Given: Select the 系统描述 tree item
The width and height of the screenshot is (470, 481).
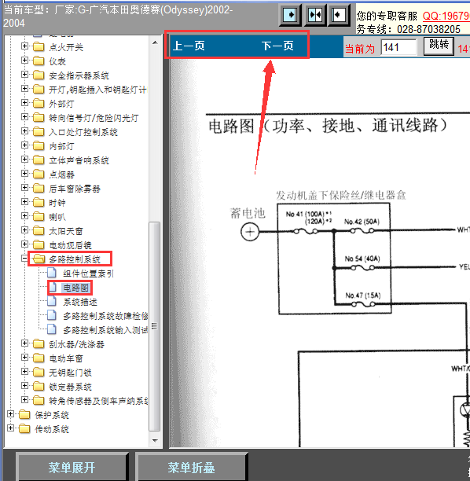Looking at the screenshot, I should pyautogui.click(x=80, y=302).
